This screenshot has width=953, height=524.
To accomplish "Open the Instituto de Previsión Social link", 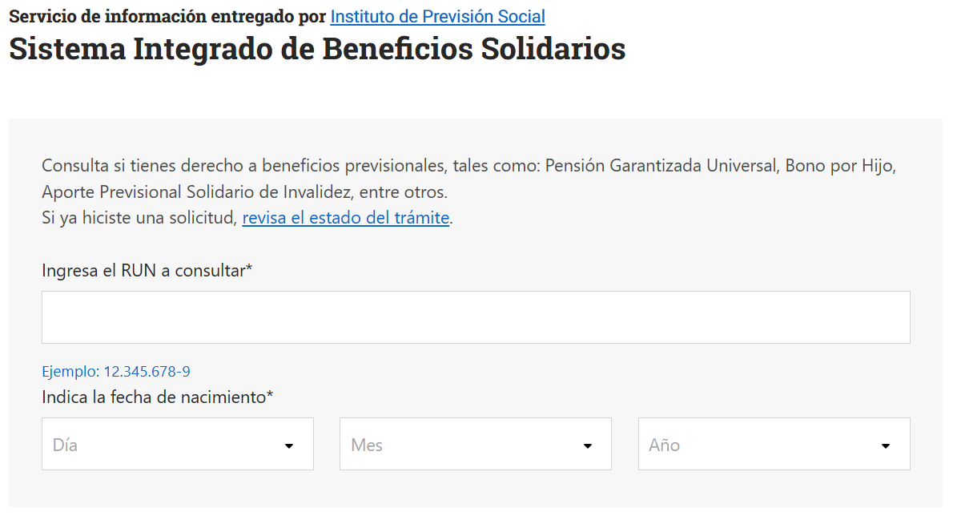I will pos(437,17).
